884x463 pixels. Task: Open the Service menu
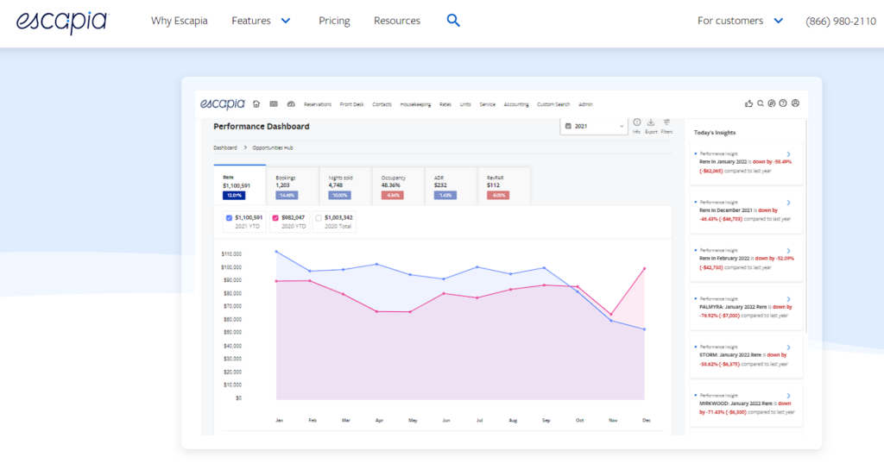pos(487,105)
